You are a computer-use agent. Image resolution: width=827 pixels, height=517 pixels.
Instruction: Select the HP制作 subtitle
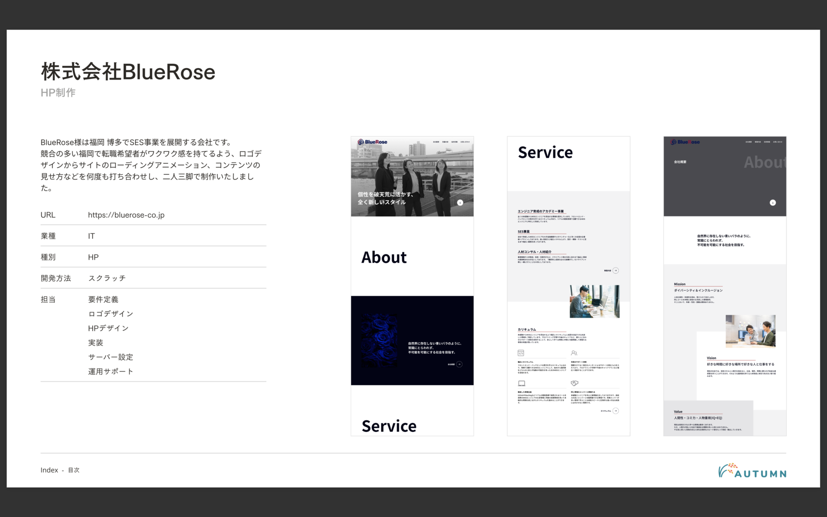(58, 93)
